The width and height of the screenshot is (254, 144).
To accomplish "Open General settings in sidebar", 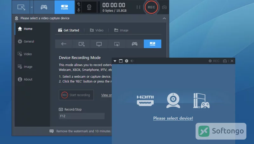I will pos(32,41).
